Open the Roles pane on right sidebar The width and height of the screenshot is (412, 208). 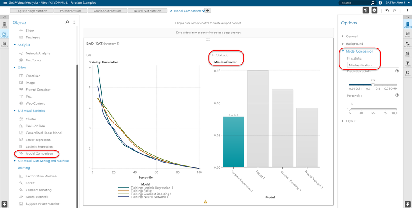(x=407, y=35)
